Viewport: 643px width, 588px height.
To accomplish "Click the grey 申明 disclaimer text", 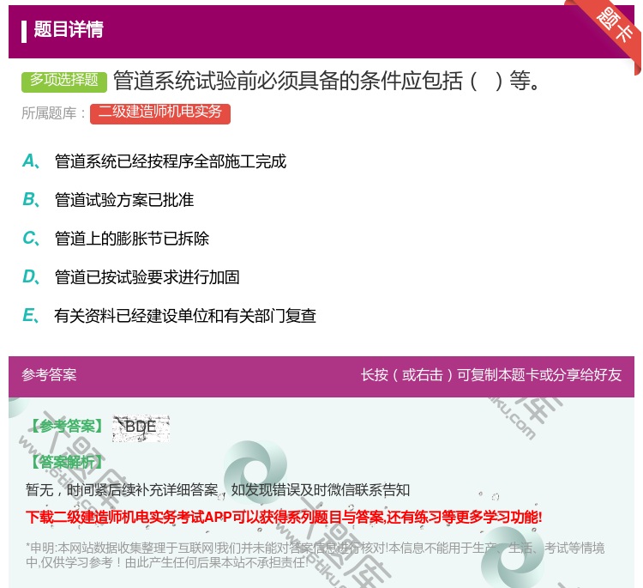I will tap(315, 555).
